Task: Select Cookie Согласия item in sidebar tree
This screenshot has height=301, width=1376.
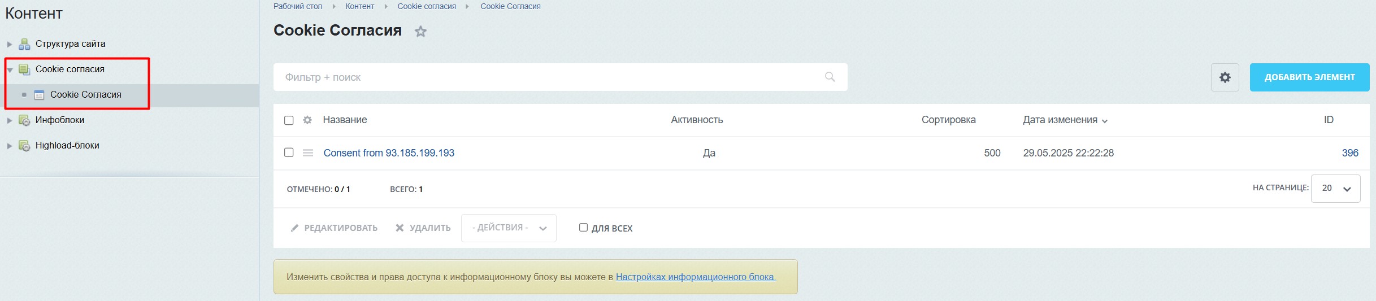Action: click(x=85, y=95)
